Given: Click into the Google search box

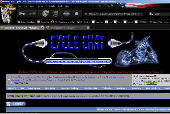Looking at the screenshot, I should tap(162, 14).
